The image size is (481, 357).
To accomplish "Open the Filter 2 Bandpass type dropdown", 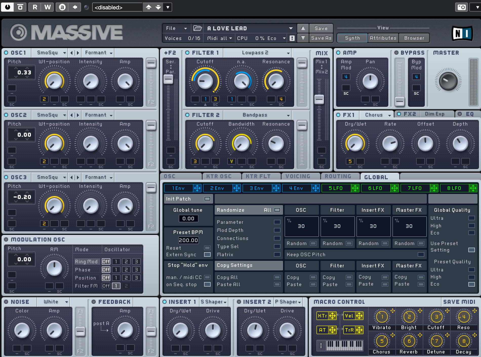I will tap(257, 115).
